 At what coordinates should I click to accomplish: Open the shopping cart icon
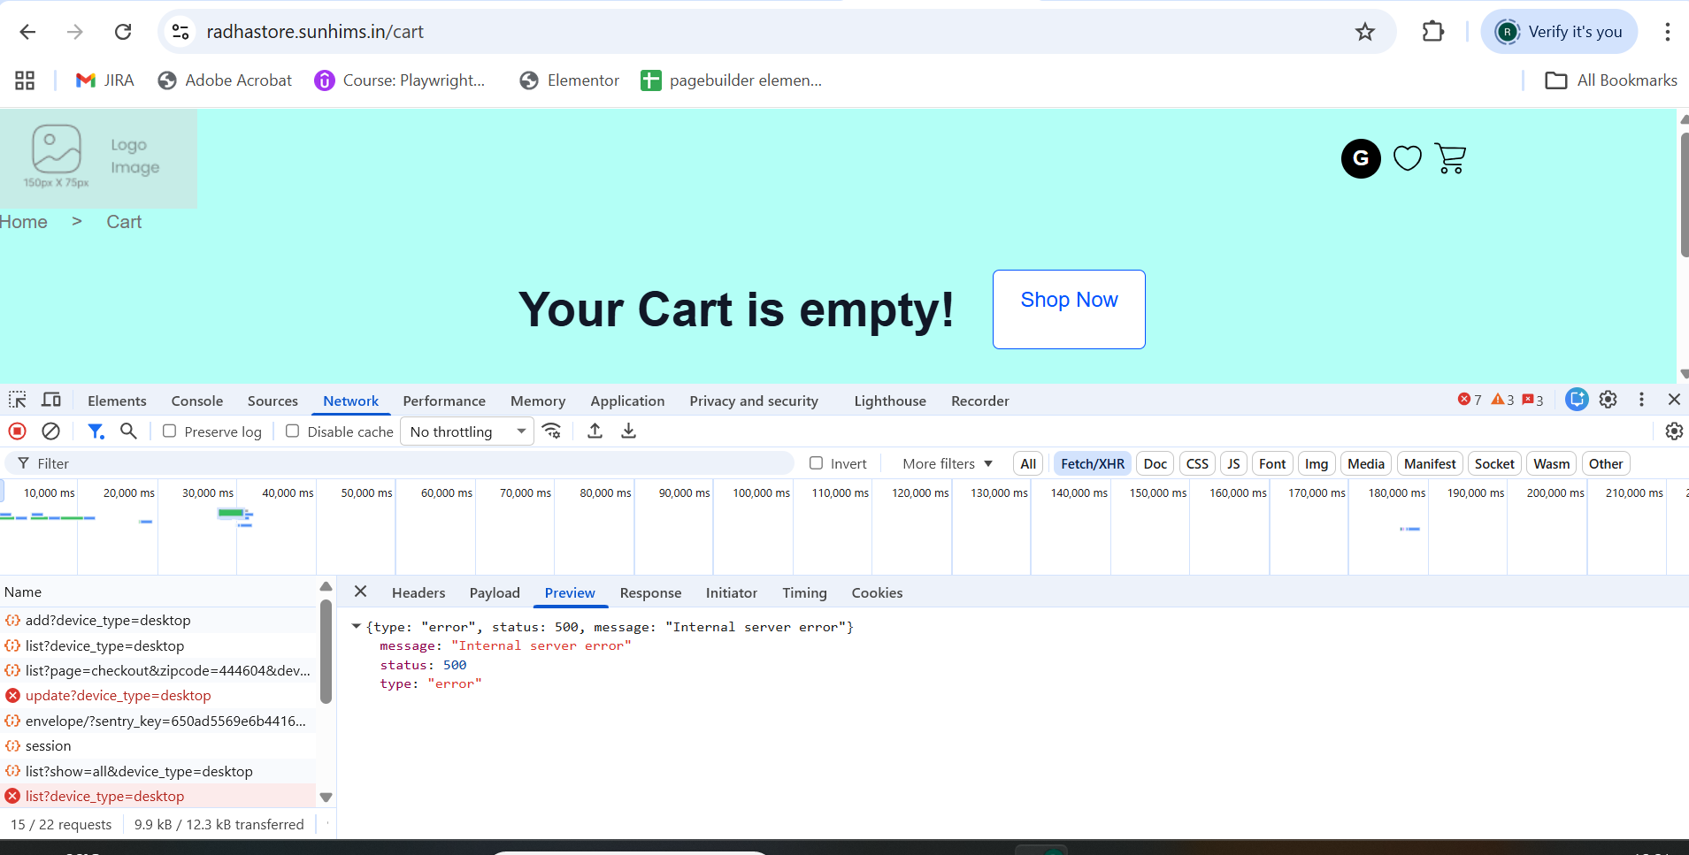point(1450,158)
